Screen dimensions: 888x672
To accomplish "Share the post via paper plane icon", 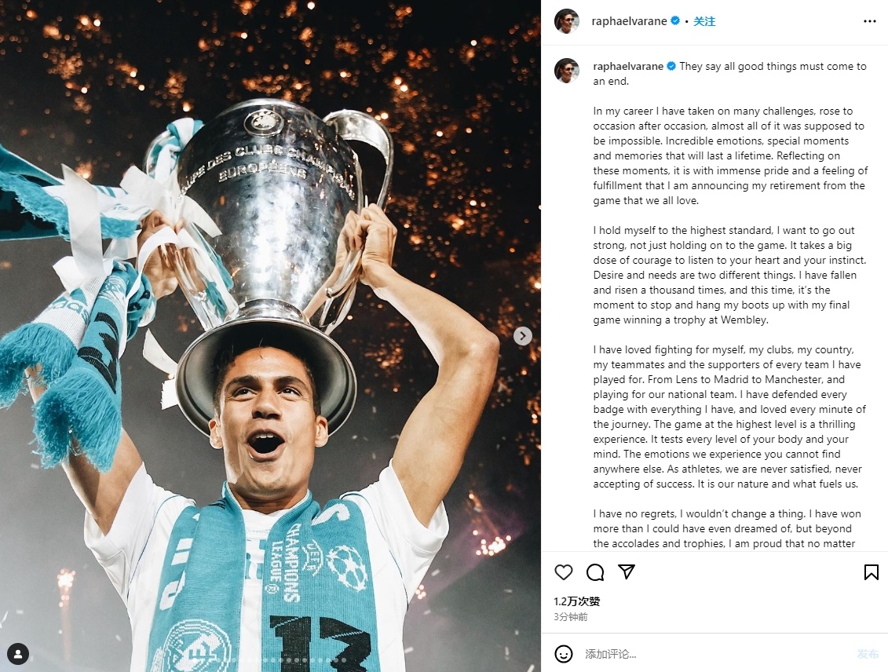I will tap(626, 572).
